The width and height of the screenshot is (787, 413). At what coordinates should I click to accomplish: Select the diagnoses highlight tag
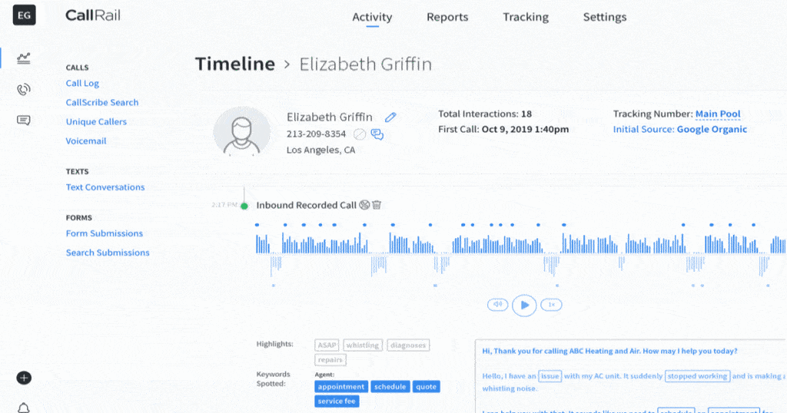[x=408, y=345]
